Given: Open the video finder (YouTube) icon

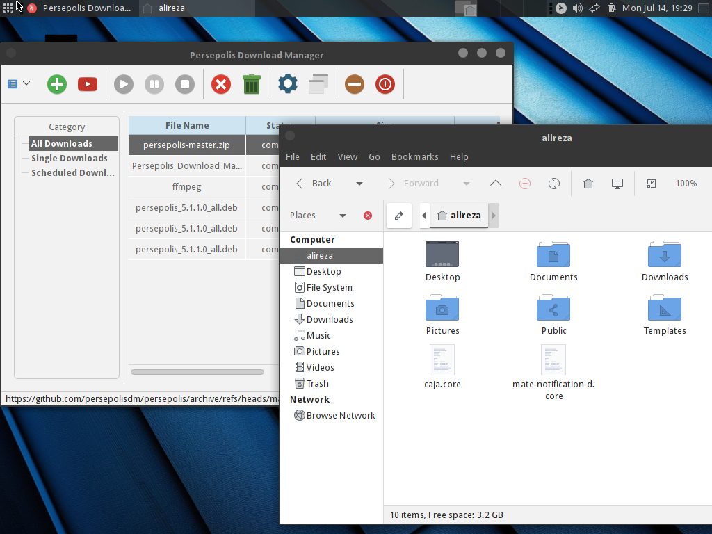Looking at the screenshot, I should (88, 84).
